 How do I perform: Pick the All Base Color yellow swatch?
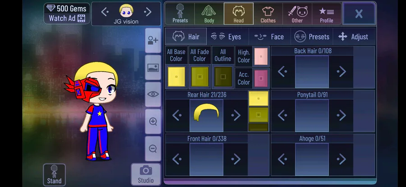[176, 77]
